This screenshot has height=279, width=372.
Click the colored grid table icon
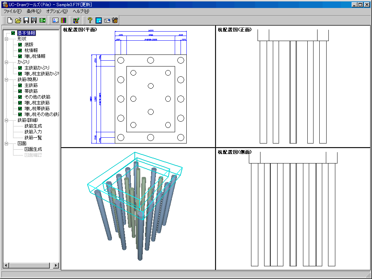[x=64, y=20]
